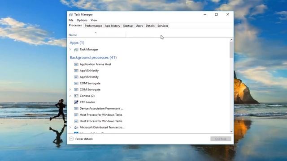Select the CTF Loader row
This screenshot has width=287, height=161.
coord(148,102)
